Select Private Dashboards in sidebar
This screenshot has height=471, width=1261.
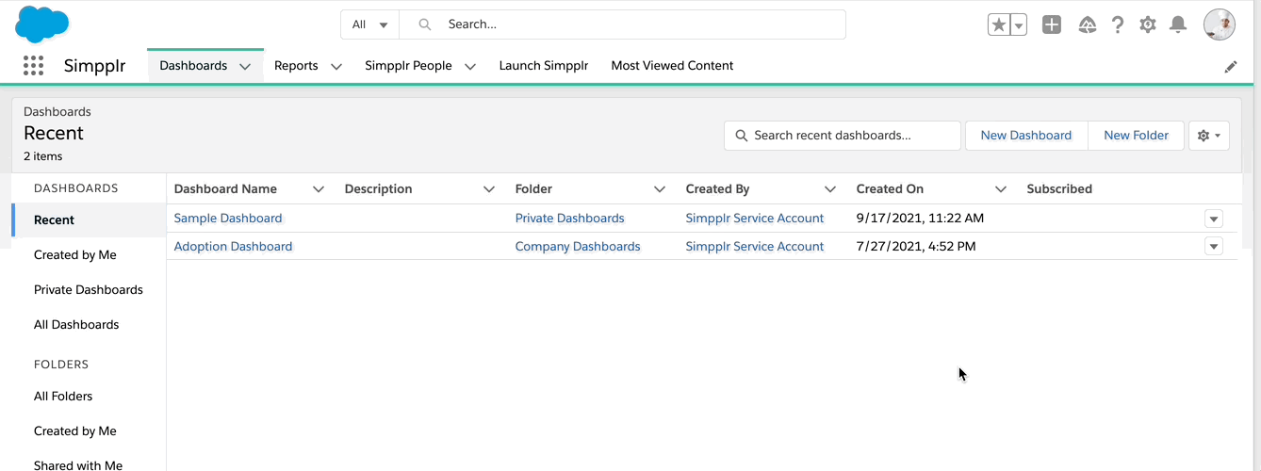click(x=89, y=290)
